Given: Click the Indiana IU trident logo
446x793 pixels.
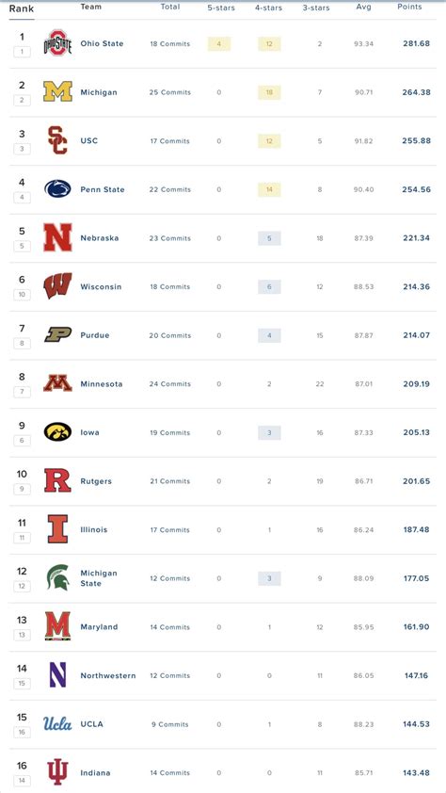Looking at the screenshot, I should pyautogui.click(x=57, y=772).
